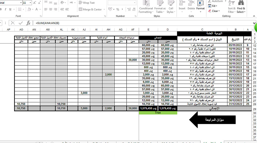The height and width of the screenshot is (143, 257).
Task: Apply Comma Style format
Action: tap(122, 9)
